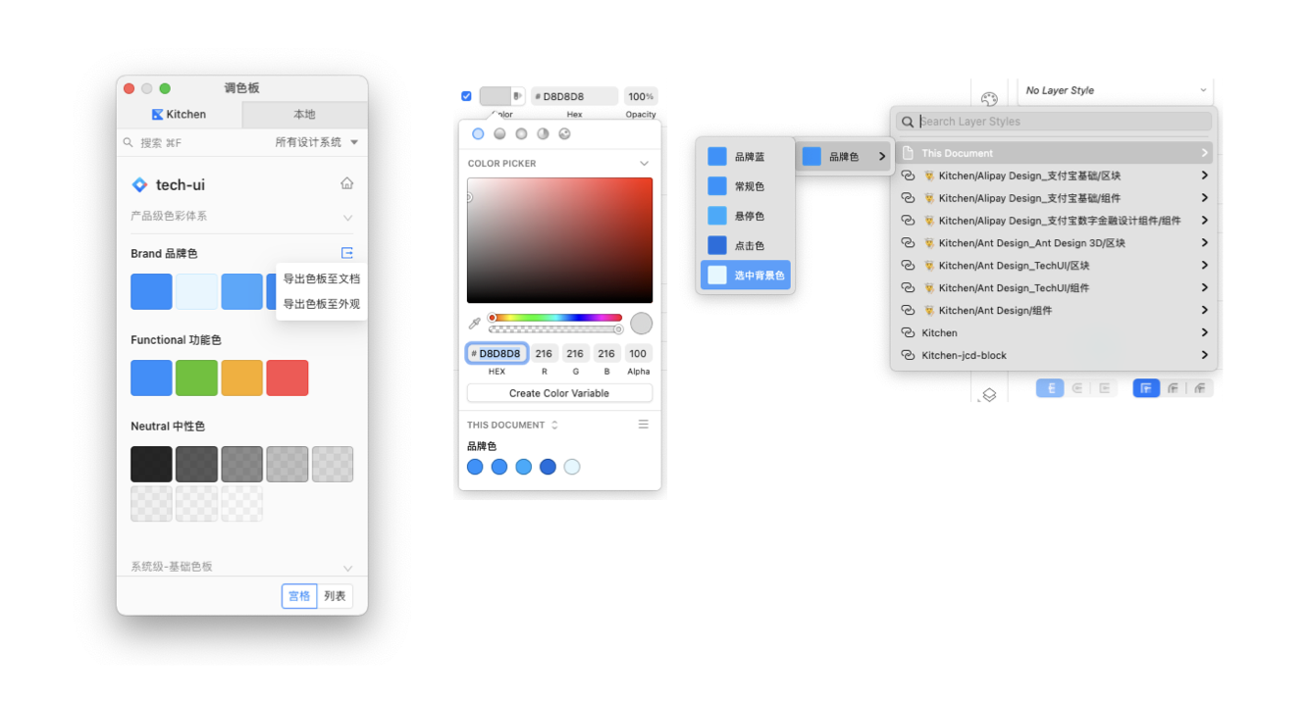
Task: Click Create Color Variable button
Action: (559, 393)
